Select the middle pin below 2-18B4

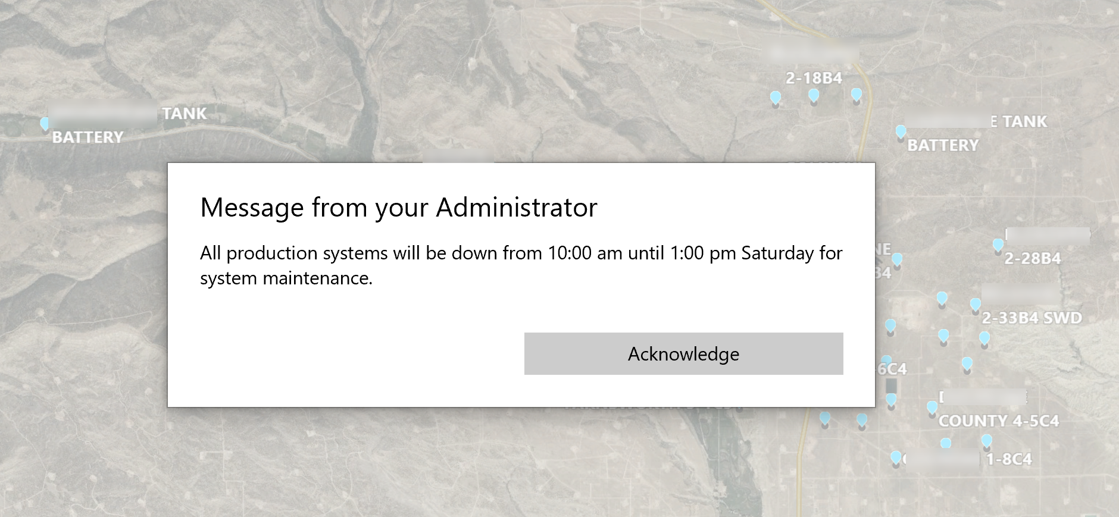pos(814,95)
